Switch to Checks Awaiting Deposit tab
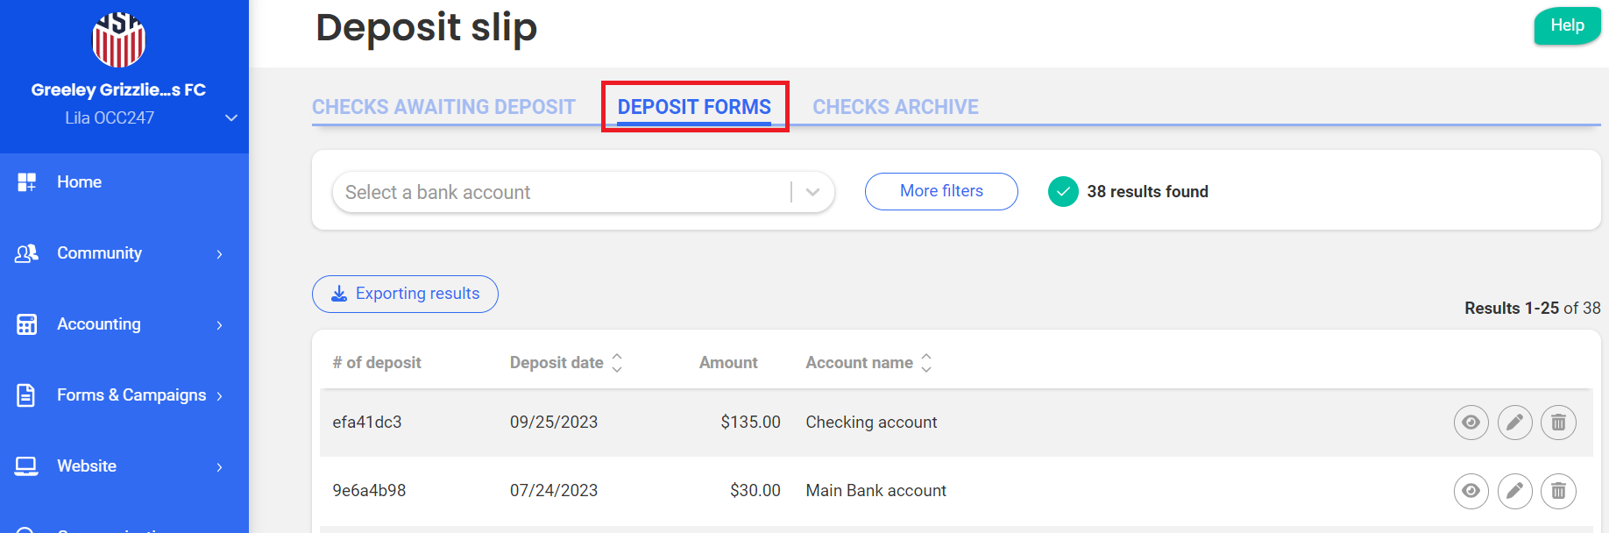This screenshot has height=533, width=1609. [443, 107]
